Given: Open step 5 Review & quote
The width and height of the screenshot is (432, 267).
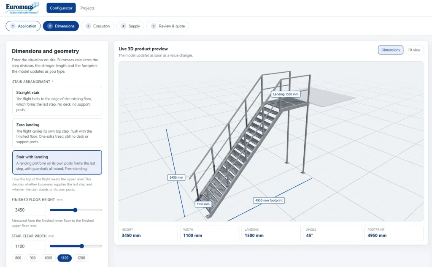Looking at the screenshot, I should [168, 26].
